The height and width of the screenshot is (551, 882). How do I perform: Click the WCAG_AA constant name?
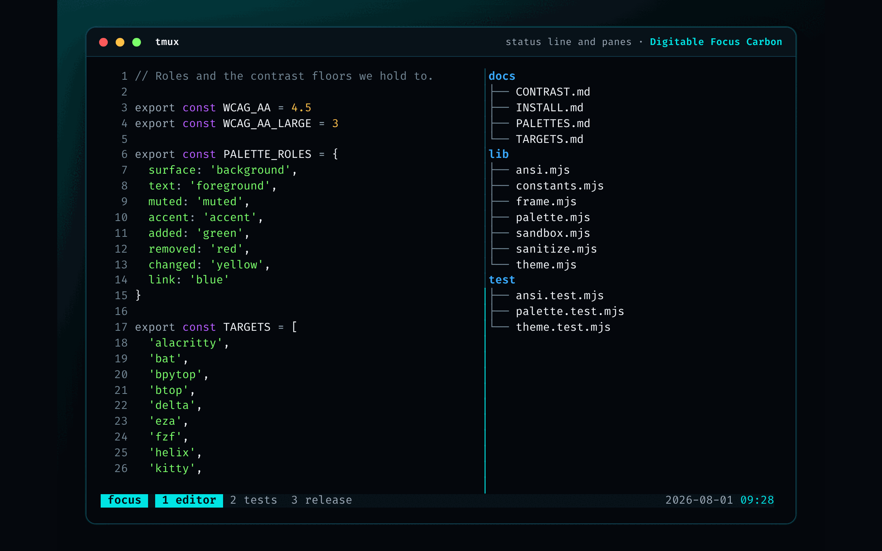point(247,108)
